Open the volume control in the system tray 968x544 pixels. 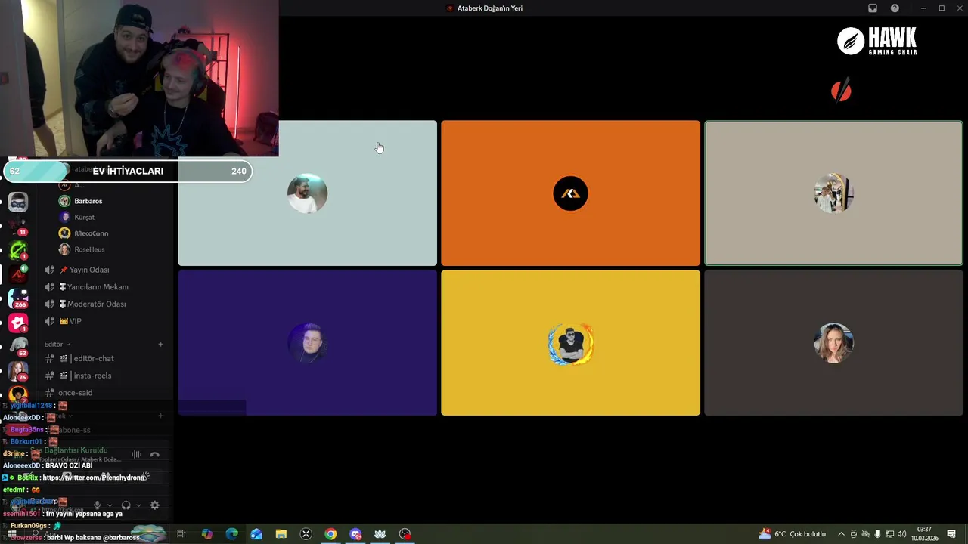(x=901, y=534)
